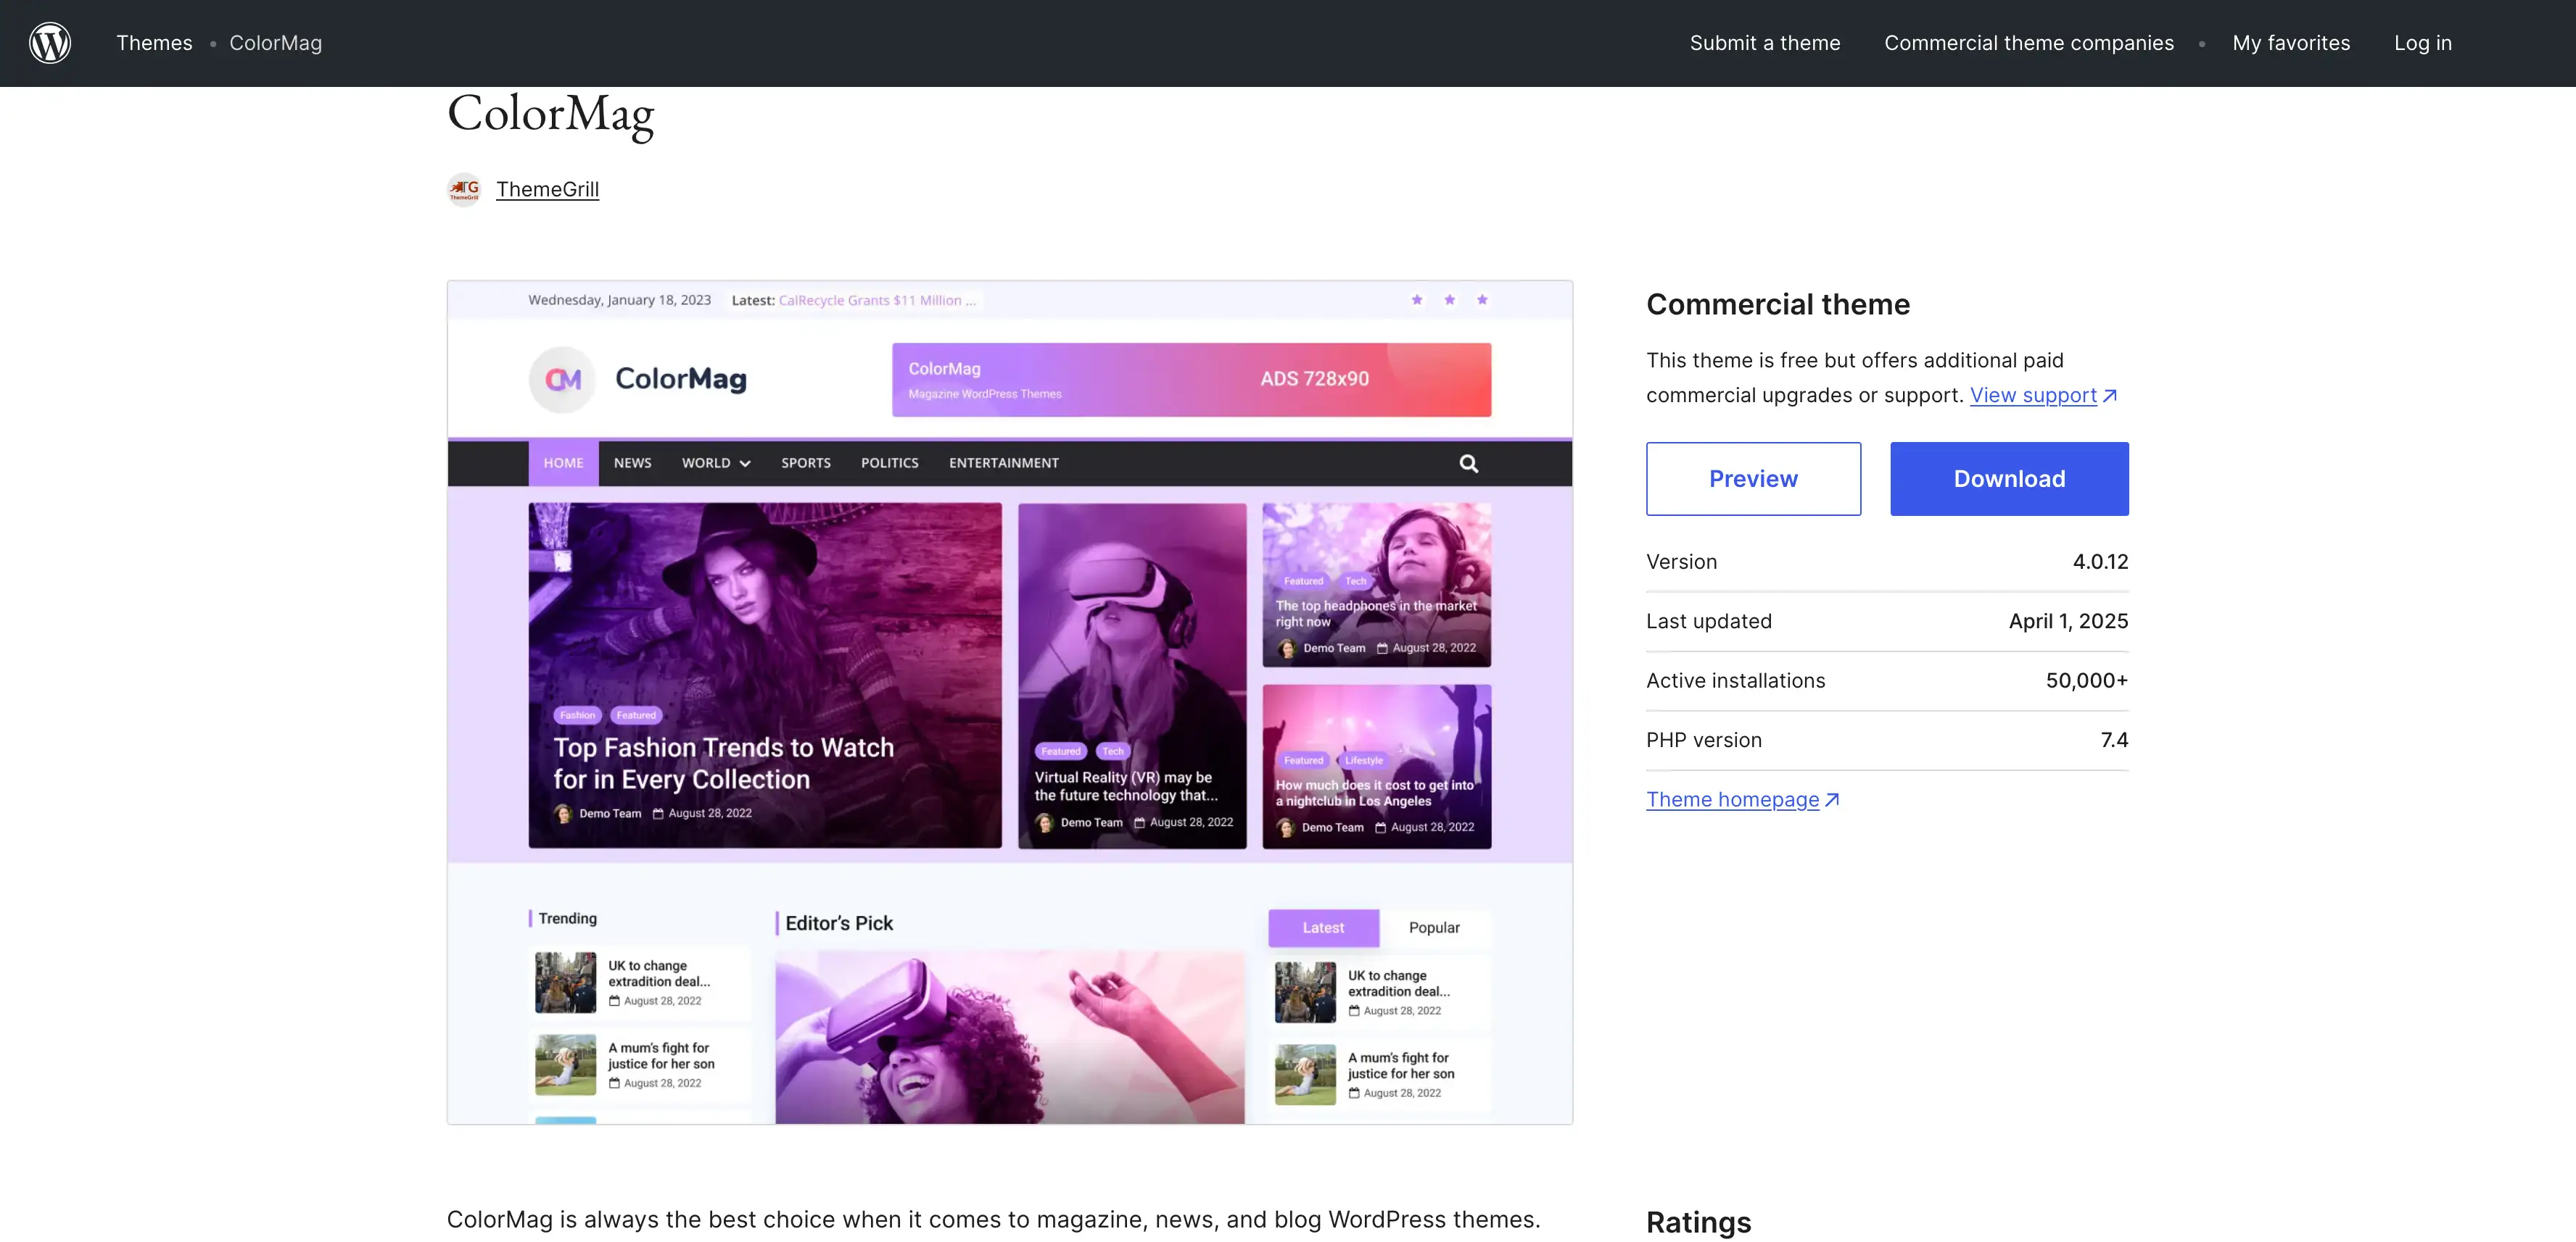Click the PHP version 7.4 value

(2114, 739)
